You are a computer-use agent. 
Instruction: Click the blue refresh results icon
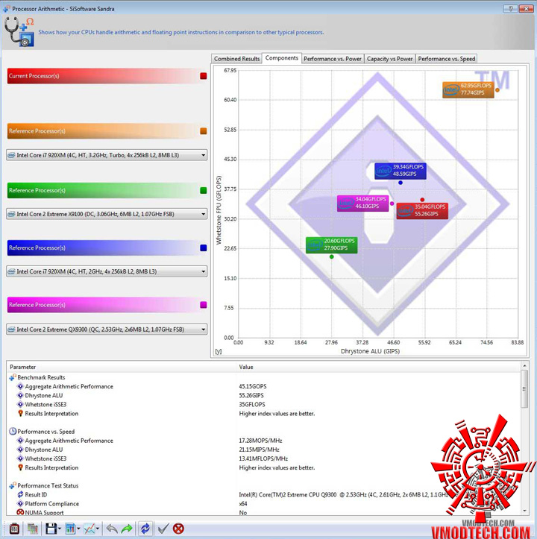(145, 529)
